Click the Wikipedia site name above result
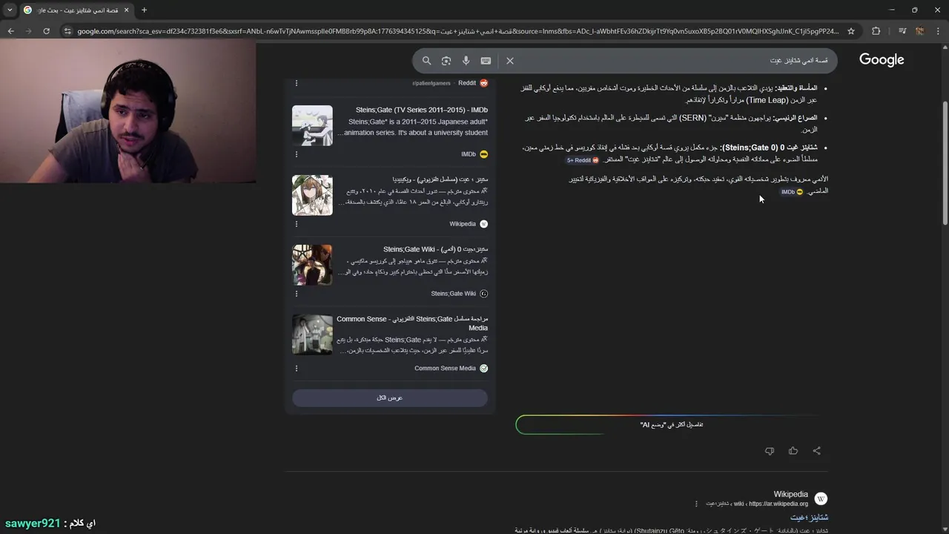Screen dimensions: 949x534 [791, 494]
